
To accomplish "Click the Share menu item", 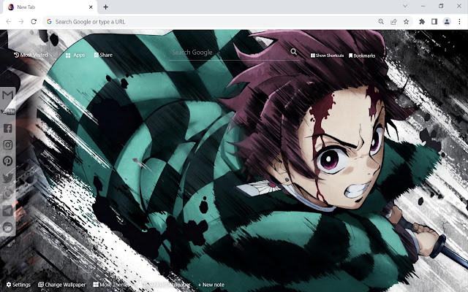I will point(103,55).
